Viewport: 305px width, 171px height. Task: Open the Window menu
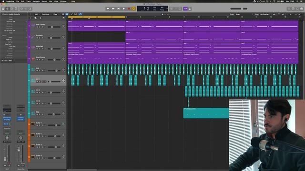pos(63,1)
